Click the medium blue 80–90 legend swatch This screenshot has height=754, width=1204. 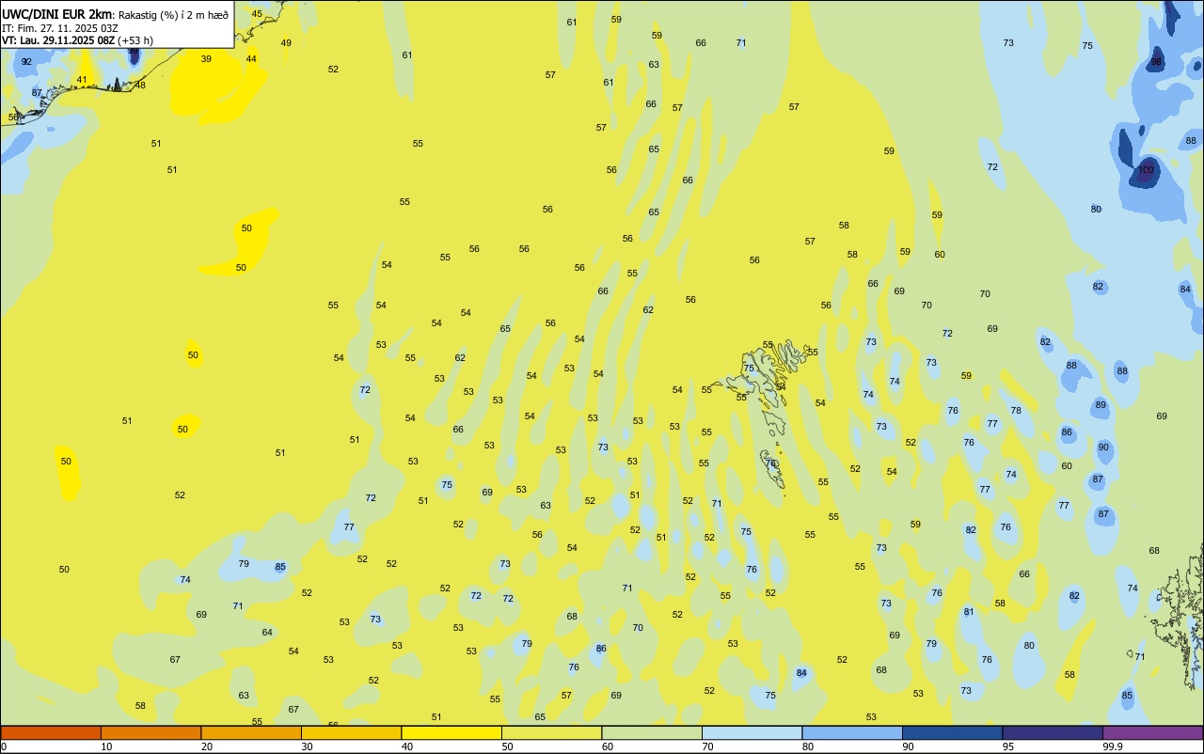(x=852, y=732)
